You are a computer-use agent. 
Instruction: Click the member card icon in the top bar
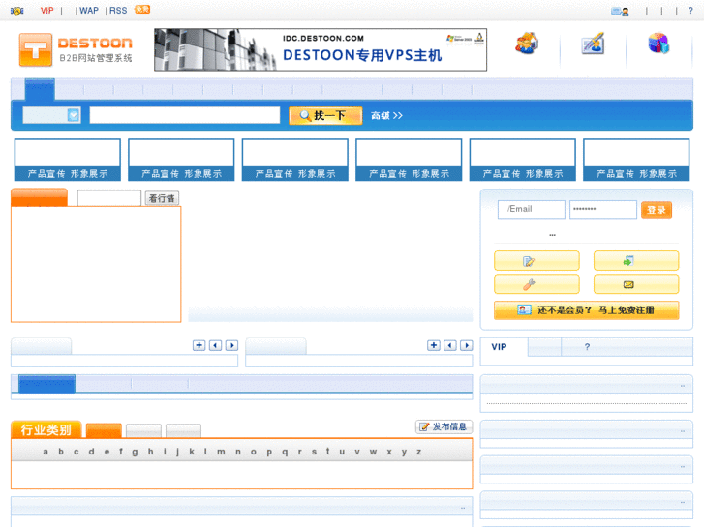tap(620, 12)
